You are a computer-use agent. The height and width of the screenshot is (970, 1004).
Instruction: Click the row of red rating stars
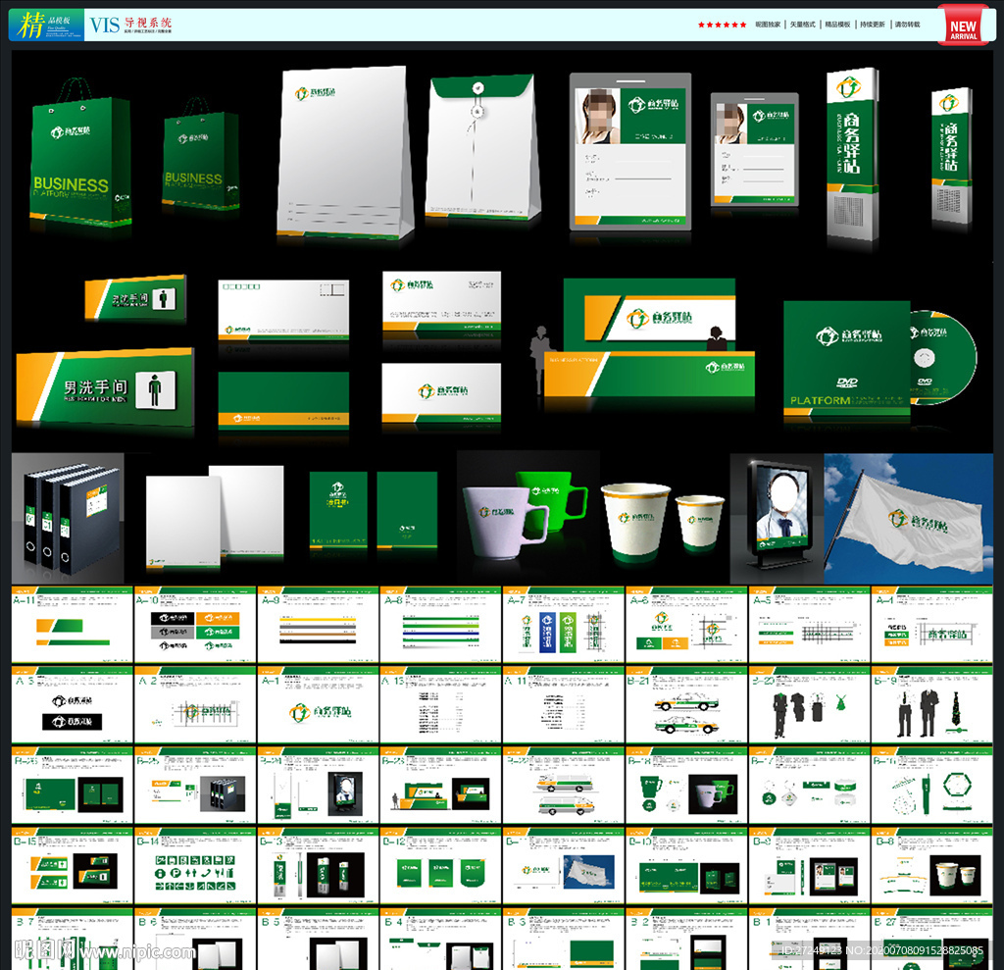pos(722,25)
